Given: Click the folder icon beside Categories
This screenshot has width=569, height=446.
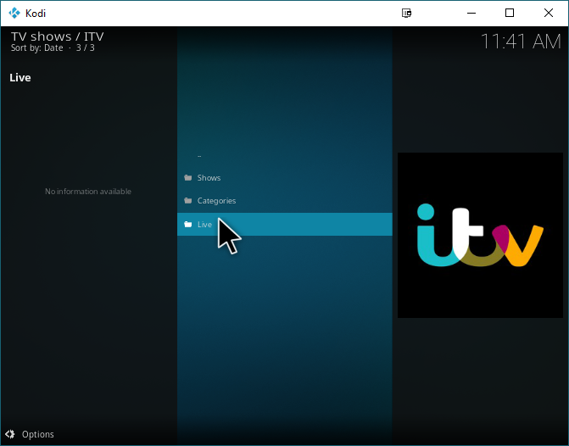Looking at the screenshot, I should pos(188,201).
